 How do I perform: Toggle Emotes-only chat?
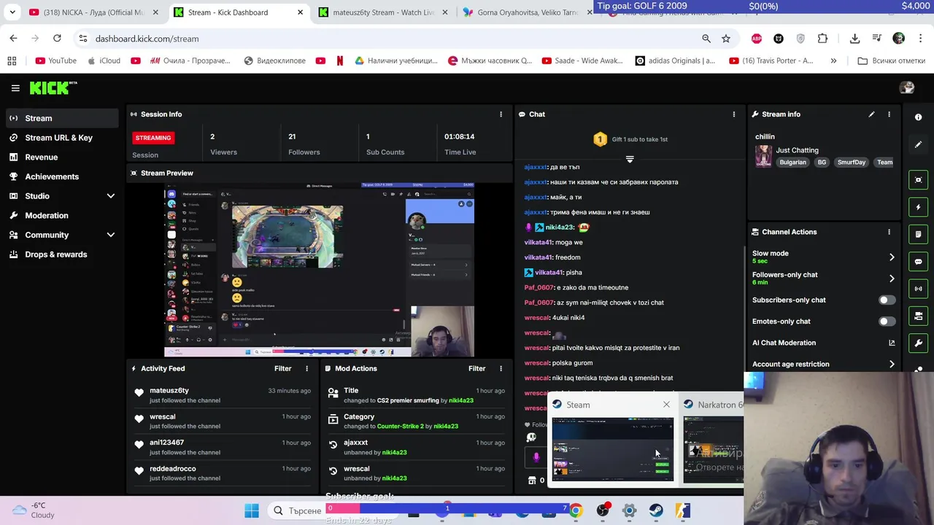pos(887,322)
